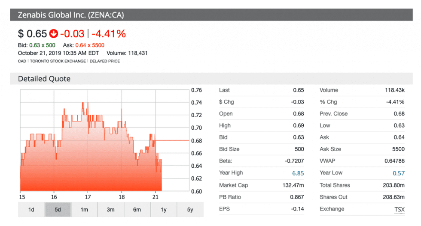Open the TSX exchange link
421x226 pixels.
[400, 209]
